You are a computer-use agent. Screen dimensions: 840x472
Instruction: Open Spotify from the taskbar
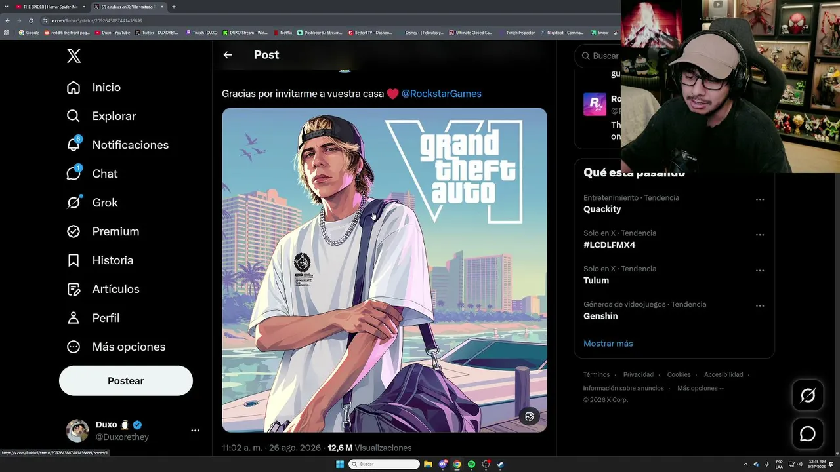point(471,464)
